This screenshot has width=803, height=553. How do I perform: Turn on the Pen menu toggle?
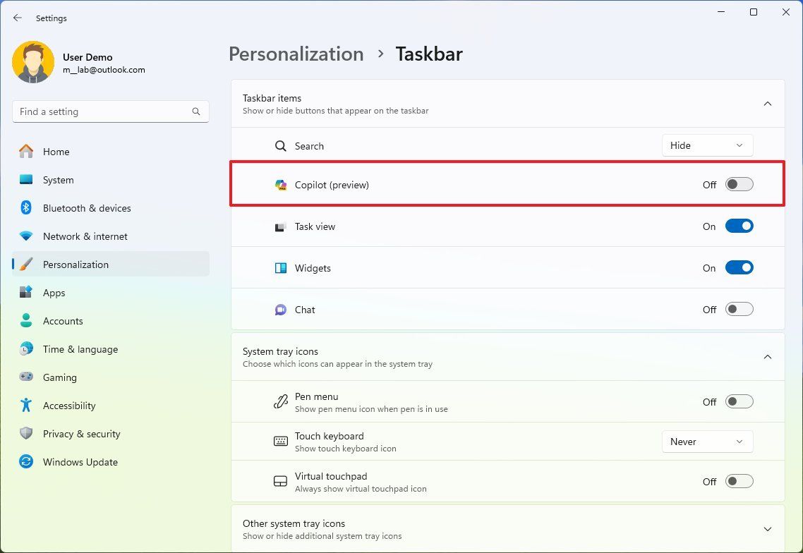point(739,401)
